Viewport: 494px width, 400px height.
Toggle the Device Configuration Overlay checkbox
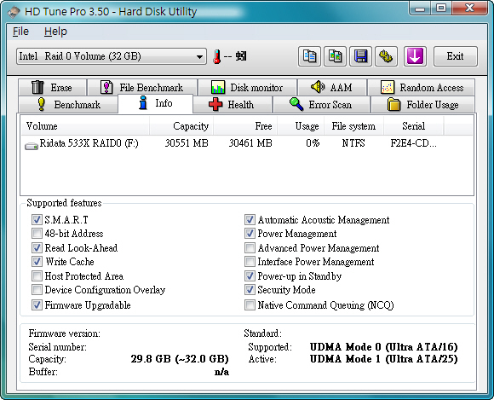[37, 290]
